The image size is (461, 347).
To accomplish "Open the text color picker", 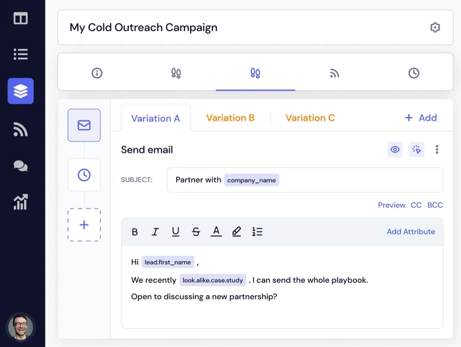I will (216, 231).
